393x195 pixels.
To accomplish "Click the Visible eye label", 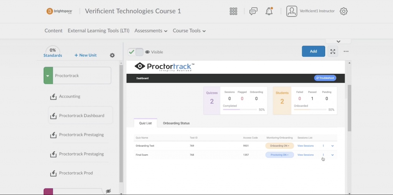I will (154, 52).
